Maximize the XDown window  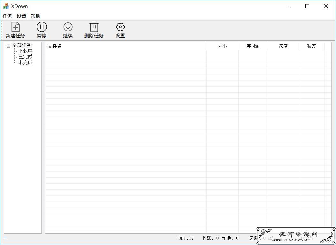click(307, 6)
